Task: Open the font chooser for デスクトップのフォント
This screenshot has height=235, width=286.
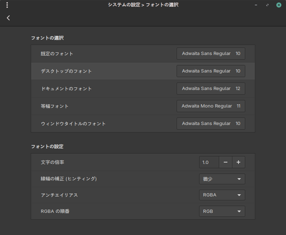Action: (x=211, y=71)
